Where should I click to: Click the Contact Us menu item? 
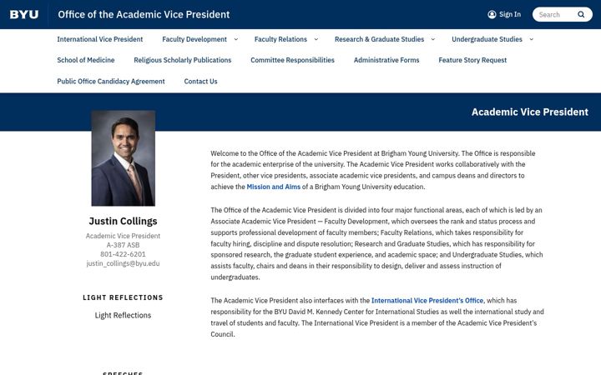pyautogui.click(x=200, y=81)
